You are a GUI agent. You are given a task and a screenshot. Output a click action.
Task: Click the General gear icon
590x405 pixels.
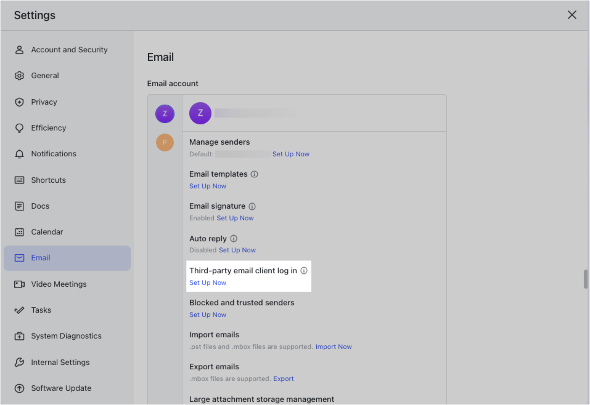tap(19, 75)
